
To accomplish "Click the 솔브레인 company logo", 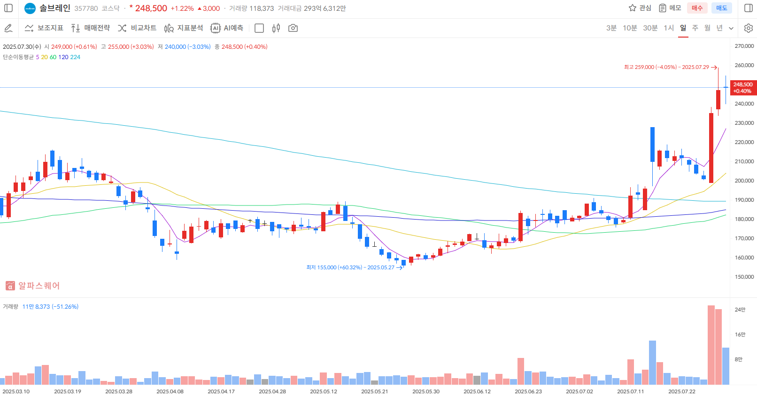I will (30, 8).
